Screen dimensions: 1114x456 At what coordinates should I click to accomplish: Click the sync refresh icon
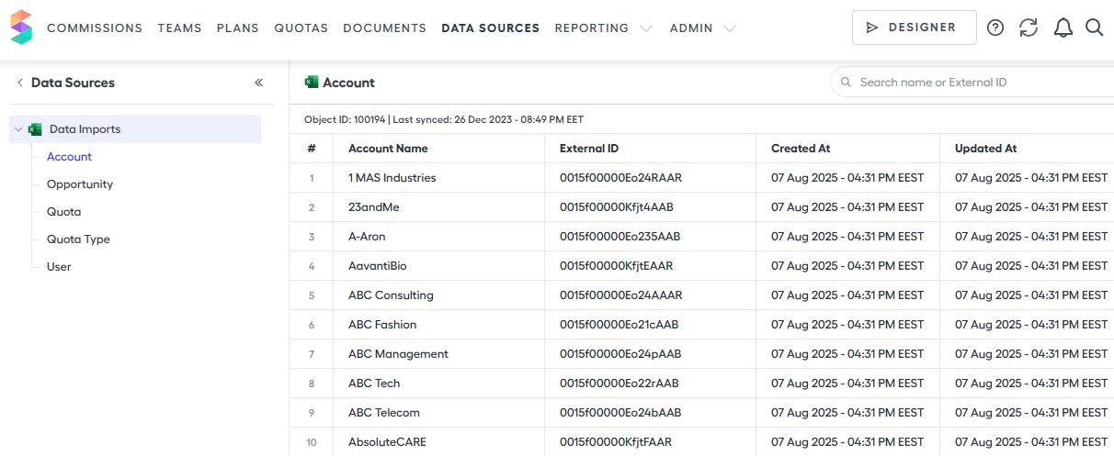[x=1029, y=28]
